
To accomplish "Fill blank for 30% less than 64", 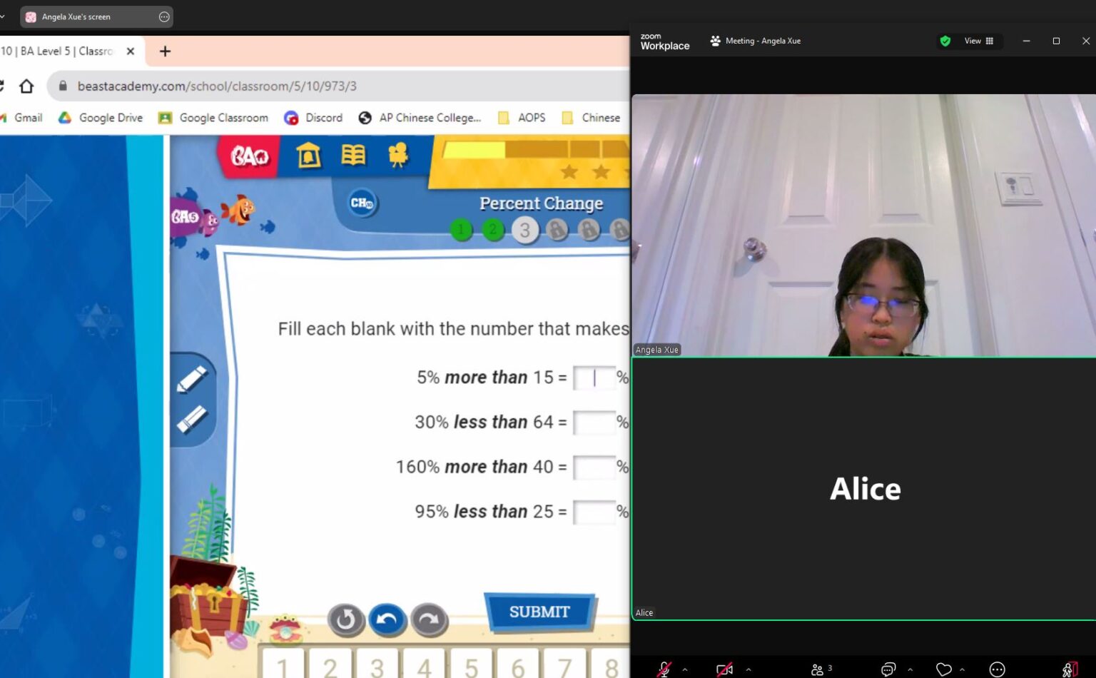I will [594, 423].
